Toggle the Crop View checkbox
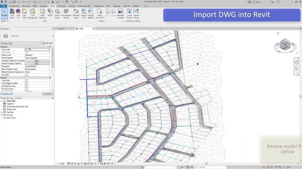302x169 pixels. [26, 80]
